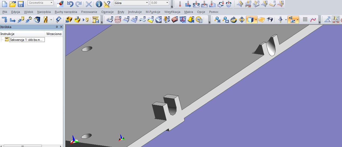Click the hole cycle operation icon
The width and height of the screenshot is (342, 147).
110,20
